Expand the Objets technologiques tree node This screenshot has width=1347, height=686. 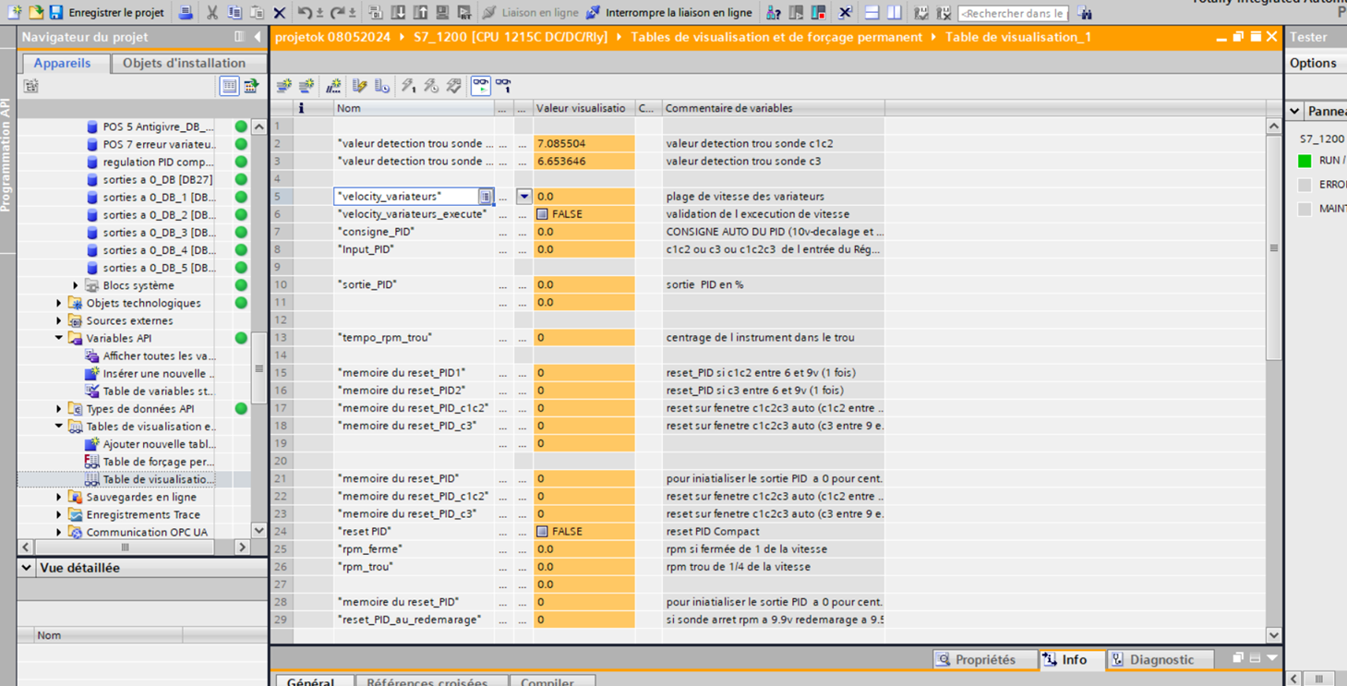[59, 303]
